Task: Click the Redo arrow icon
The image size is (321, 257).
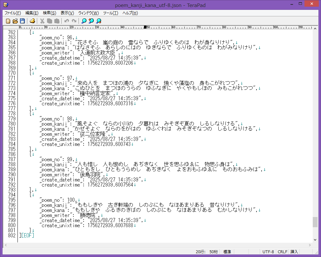Action: [x=74, y=21]
